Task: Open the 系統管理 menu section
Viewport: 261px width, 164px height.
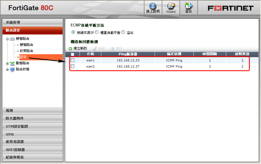Action: click(33, 23)
